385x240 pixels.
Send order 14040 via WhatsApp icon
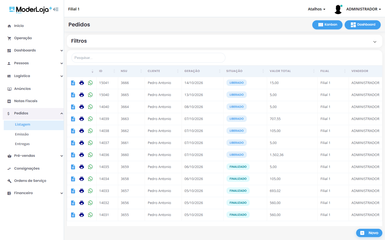coord(90,107)
